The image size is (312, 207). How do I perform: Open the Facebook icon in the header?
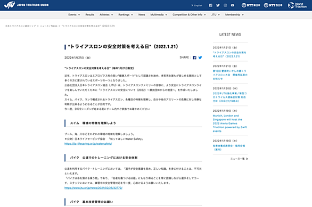(210, 5)
